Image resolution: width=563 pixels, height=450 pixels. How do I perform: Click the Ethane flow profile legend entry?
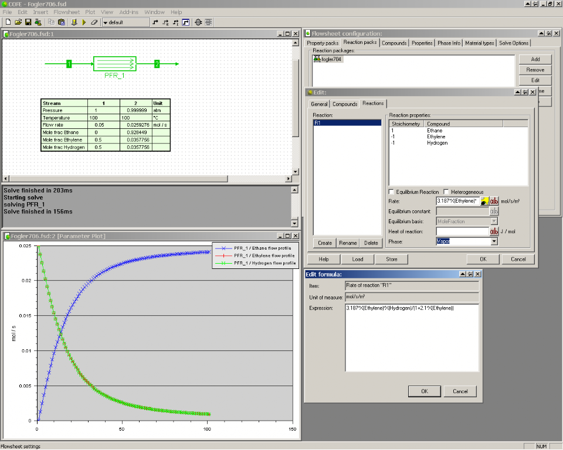[x=254, y=248]
